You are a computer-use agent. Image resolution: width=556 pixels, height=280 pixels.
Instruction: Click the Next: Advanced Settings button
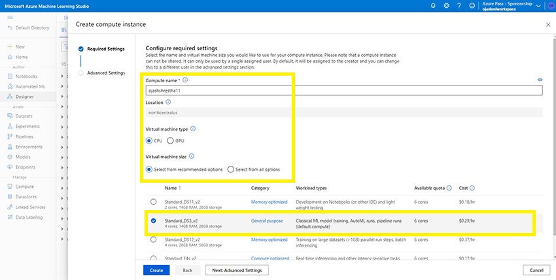(236, 270)
